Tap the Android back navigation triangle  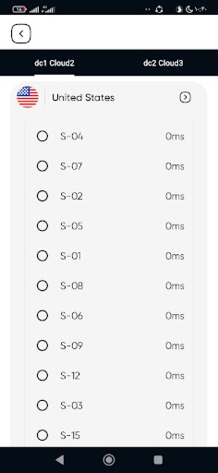tap(60, 460)
